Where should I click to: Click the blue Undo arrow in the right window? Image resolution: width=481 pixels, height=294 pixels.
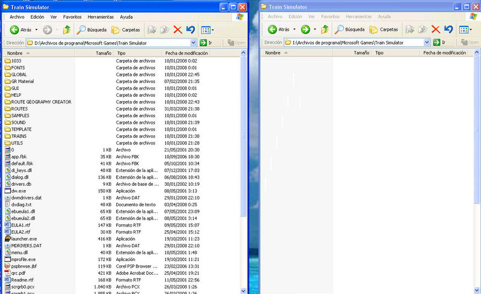click(448, 29)
